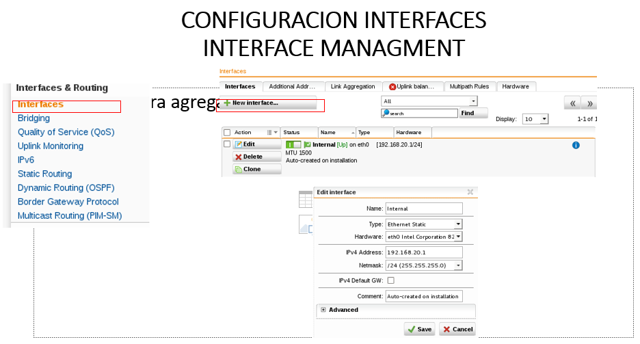Click the table icon left of the dialog
This screenshot has width=640, height=344.
click(x=306, y=199)
